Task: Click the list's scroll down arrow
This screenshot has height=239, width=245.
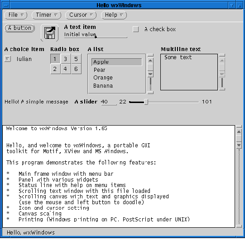Action: point(150,74)
